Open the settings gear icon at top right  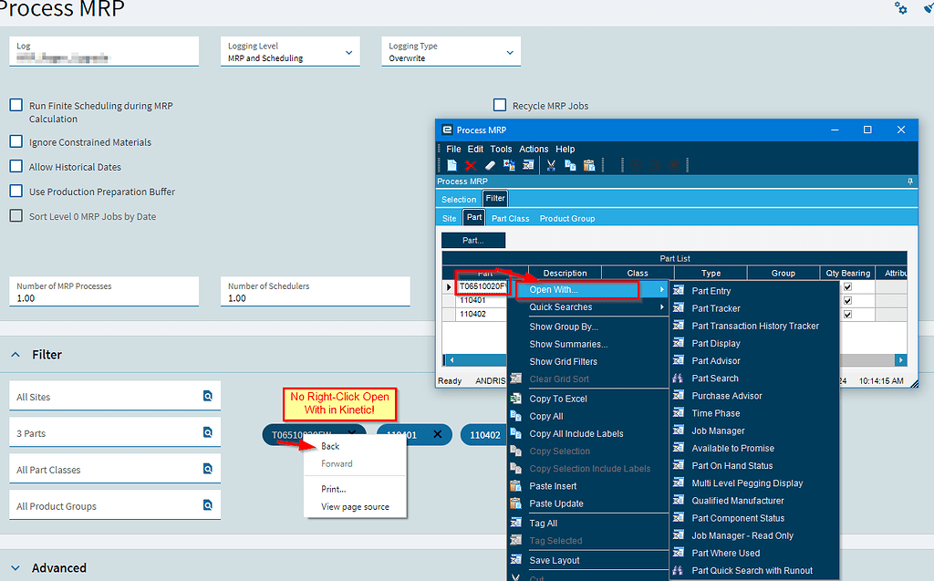pyautogui.click(x=900, y=8)
